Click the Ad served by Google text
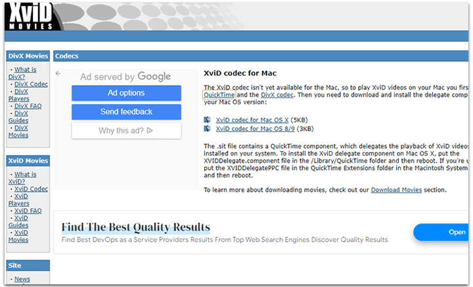 coord(125,77)
